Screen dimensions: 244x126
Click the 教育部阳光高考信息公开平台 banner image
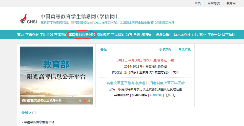pos(56,75)
